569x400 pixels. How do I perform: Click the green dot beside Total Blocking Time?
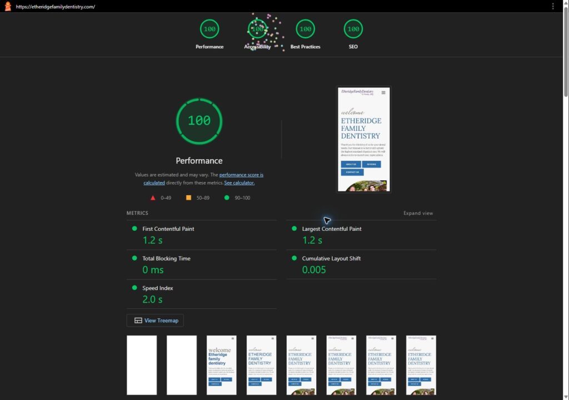(x=134, y=258)
